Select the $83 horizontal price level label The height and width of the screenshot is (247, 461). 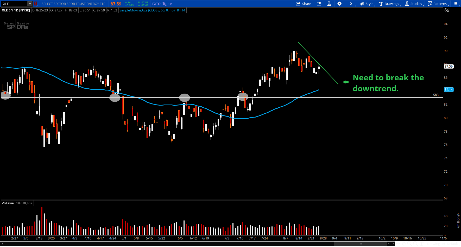point(436,95)
